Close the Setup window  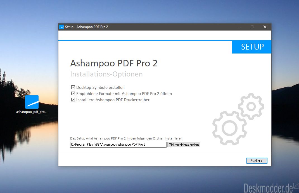point(265,27)
